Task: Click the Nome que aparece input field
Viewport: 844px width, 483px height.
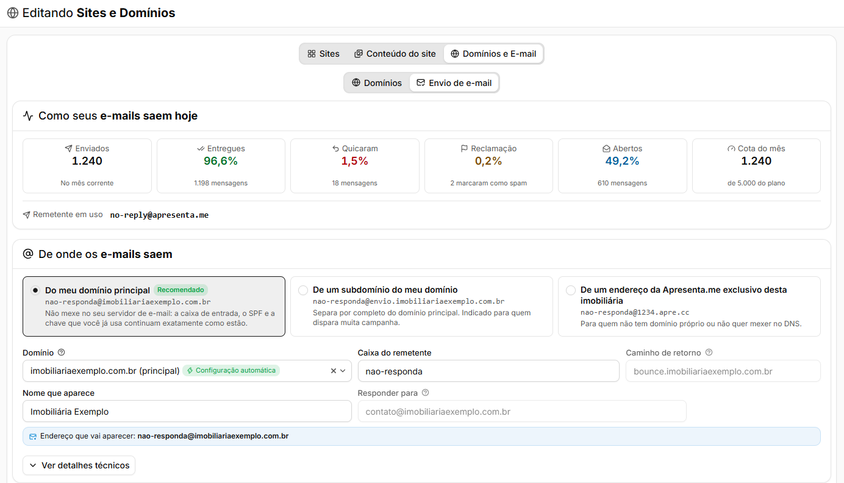Action: point(187,411)
